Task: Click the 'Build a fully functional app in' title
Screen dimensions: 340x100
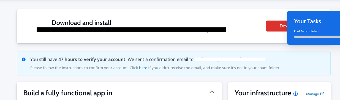Action: click(68, 93)
